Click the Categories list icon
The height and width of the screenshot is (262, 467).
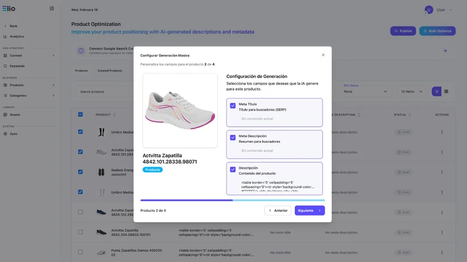(x=5, y=95)
